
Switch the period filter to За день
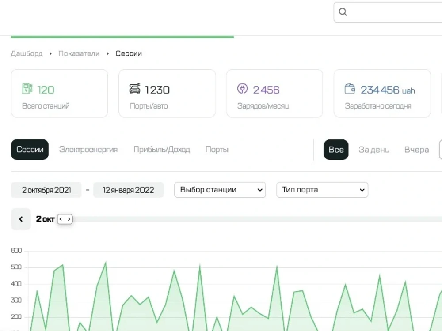point(374,150)
